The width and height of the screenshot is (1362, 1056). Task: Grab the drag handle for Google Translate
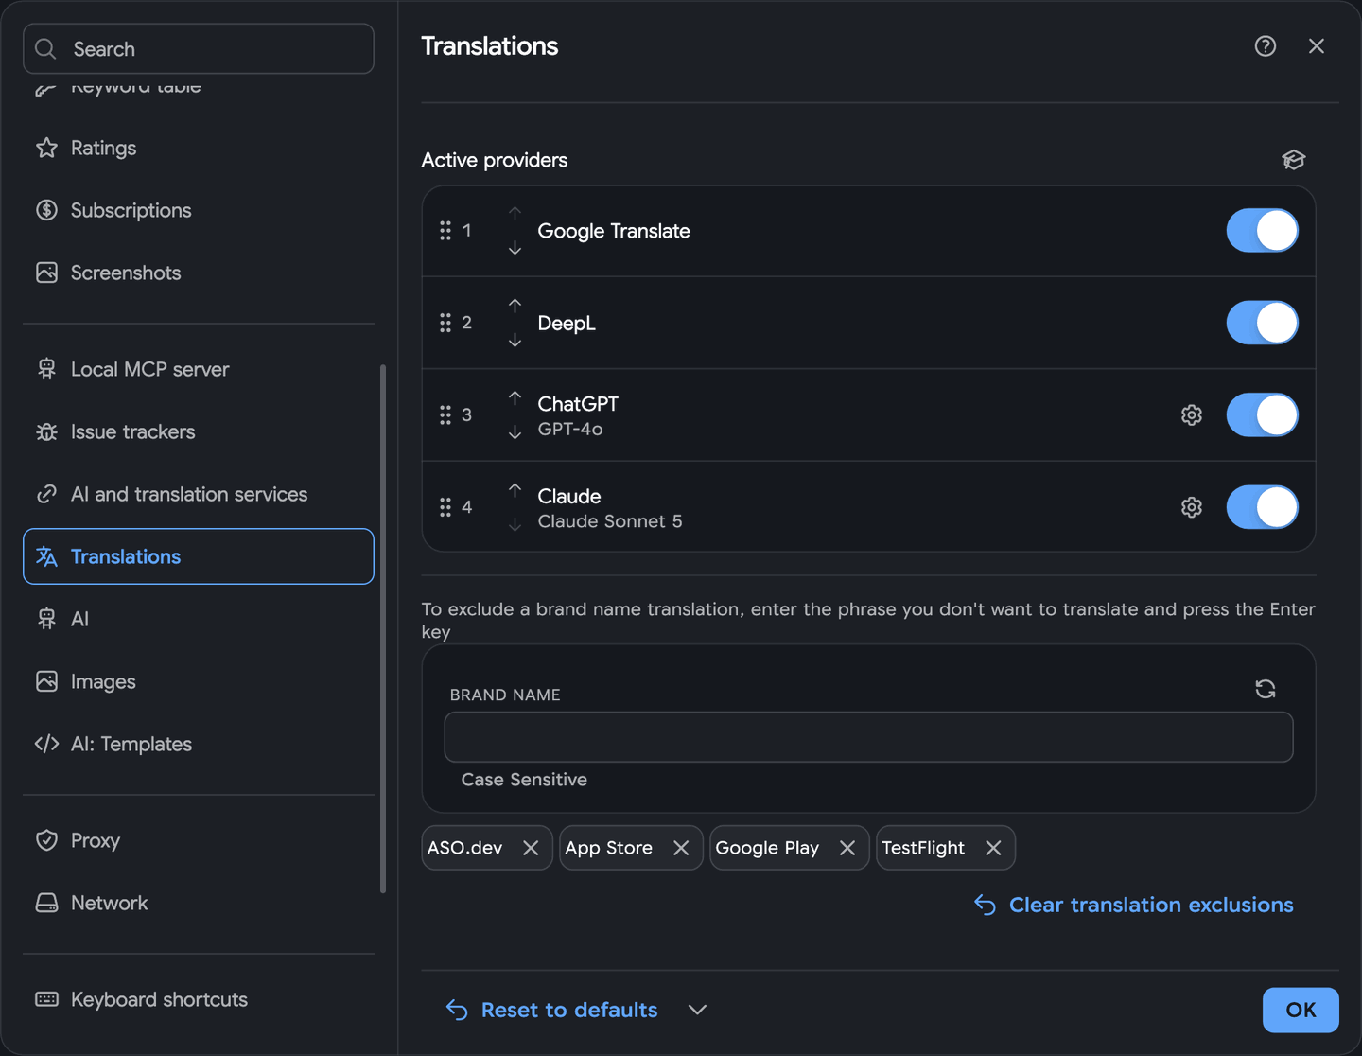click(445, 231)
